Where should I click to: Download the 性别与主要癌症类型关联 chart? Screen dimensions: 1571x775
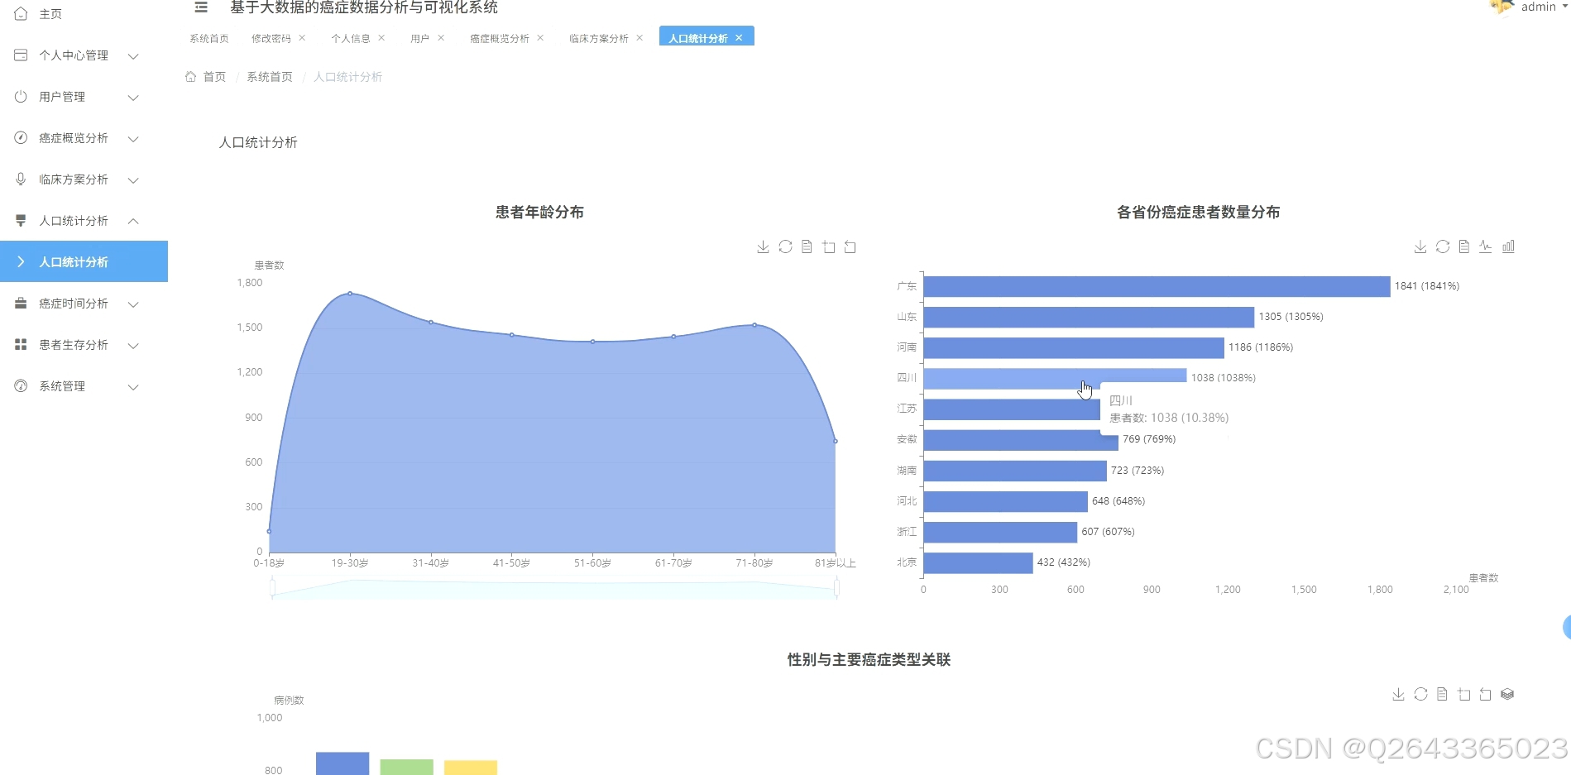click(1398, 694)
